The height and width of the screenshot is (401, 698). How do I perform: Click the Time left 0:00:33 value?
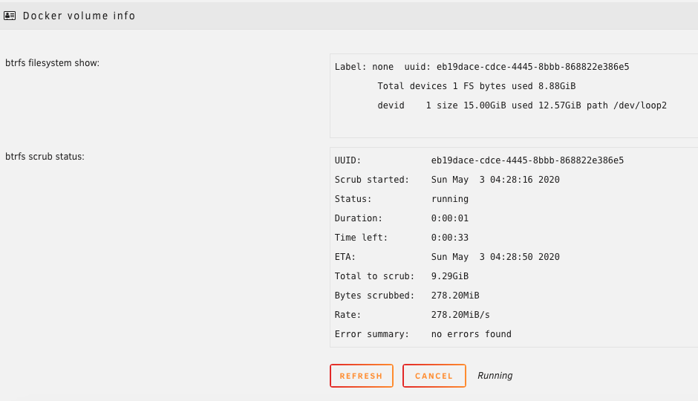pyautogui.click(x=449, y=237)
